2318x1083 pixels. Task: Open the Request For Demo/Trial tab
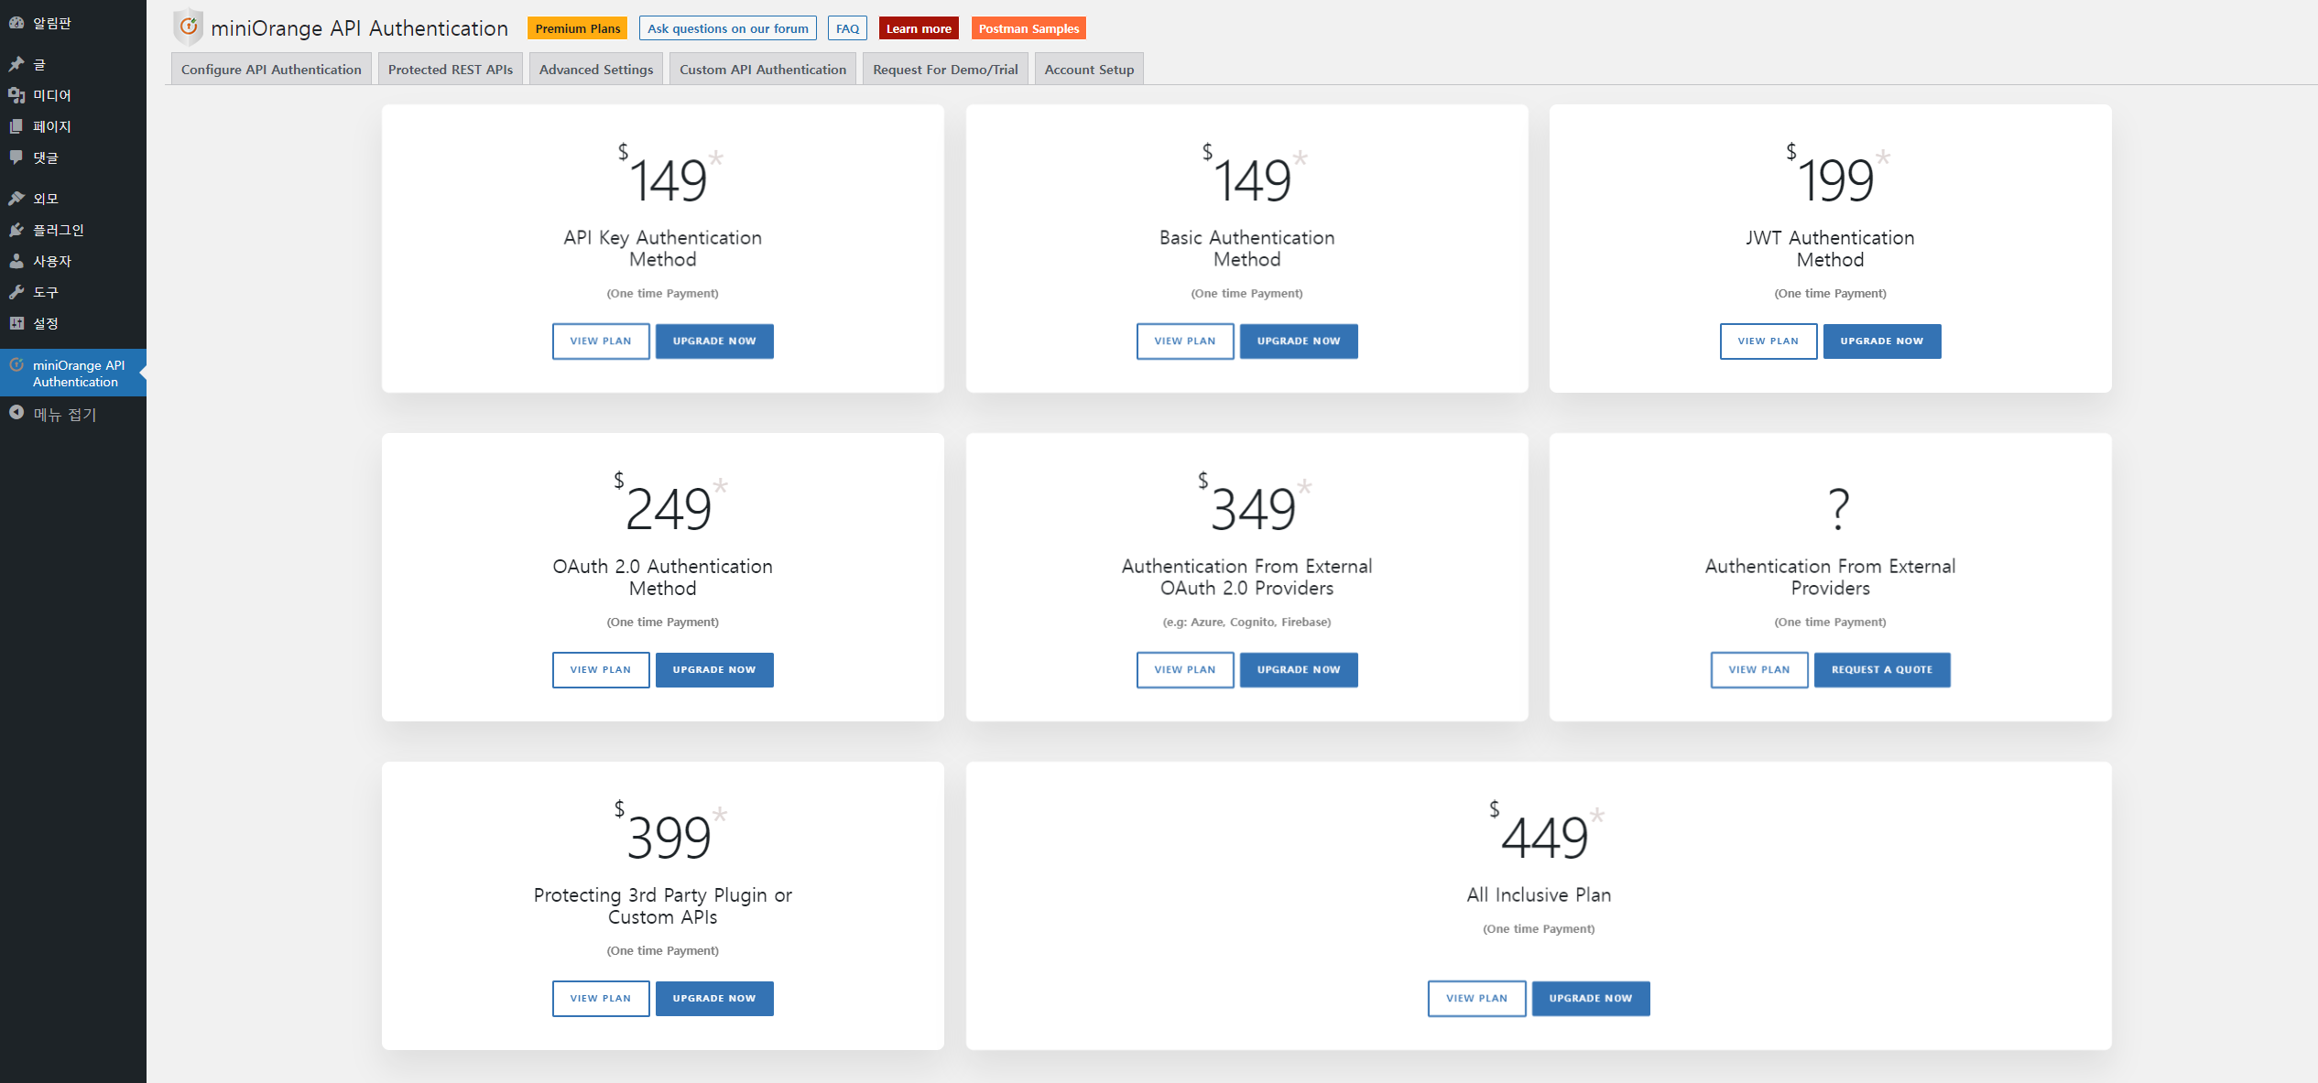click(945, 70)
